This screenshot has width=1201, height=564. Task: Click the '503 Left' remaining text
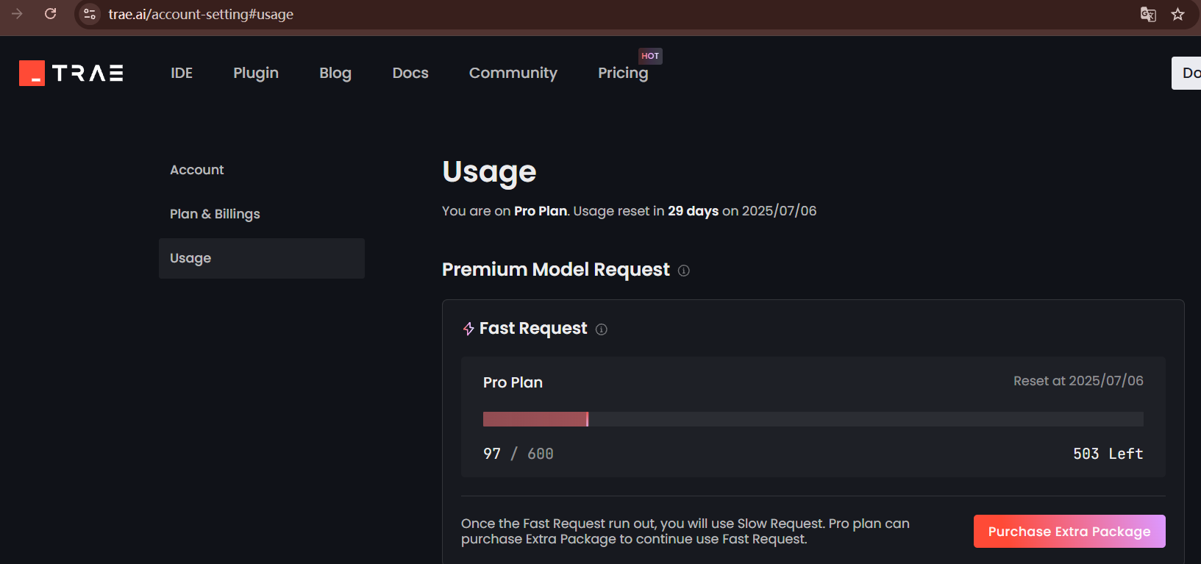coord(1108,454)
